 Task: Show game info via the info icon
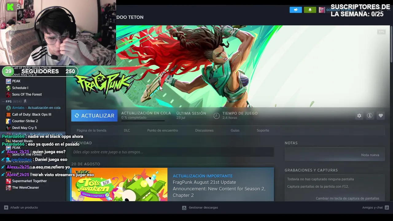click(x=370, y=116)
